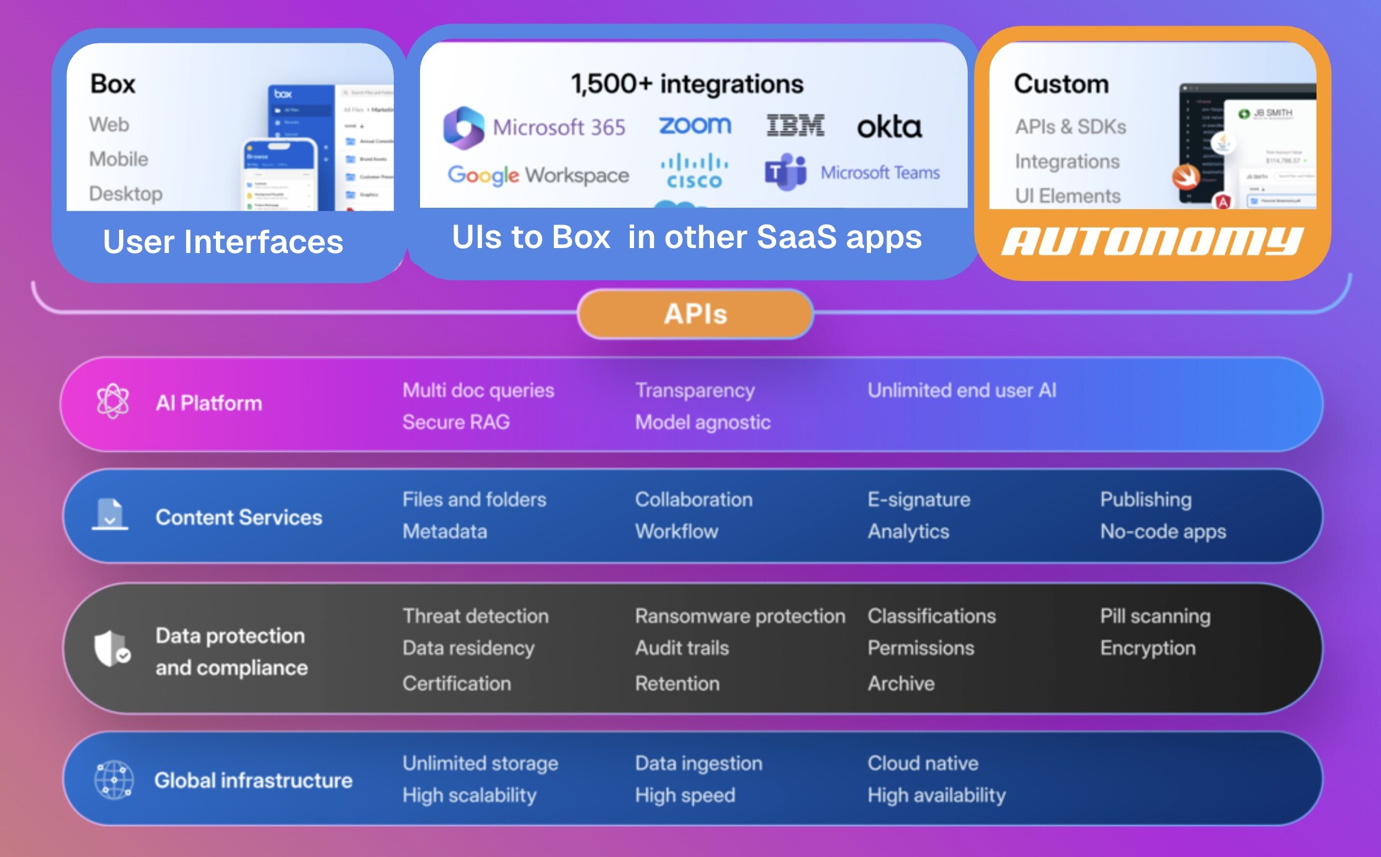This screenshot has height=857, width=1381.
Task: Click the Zoom logo
Action: pos(695,125)
